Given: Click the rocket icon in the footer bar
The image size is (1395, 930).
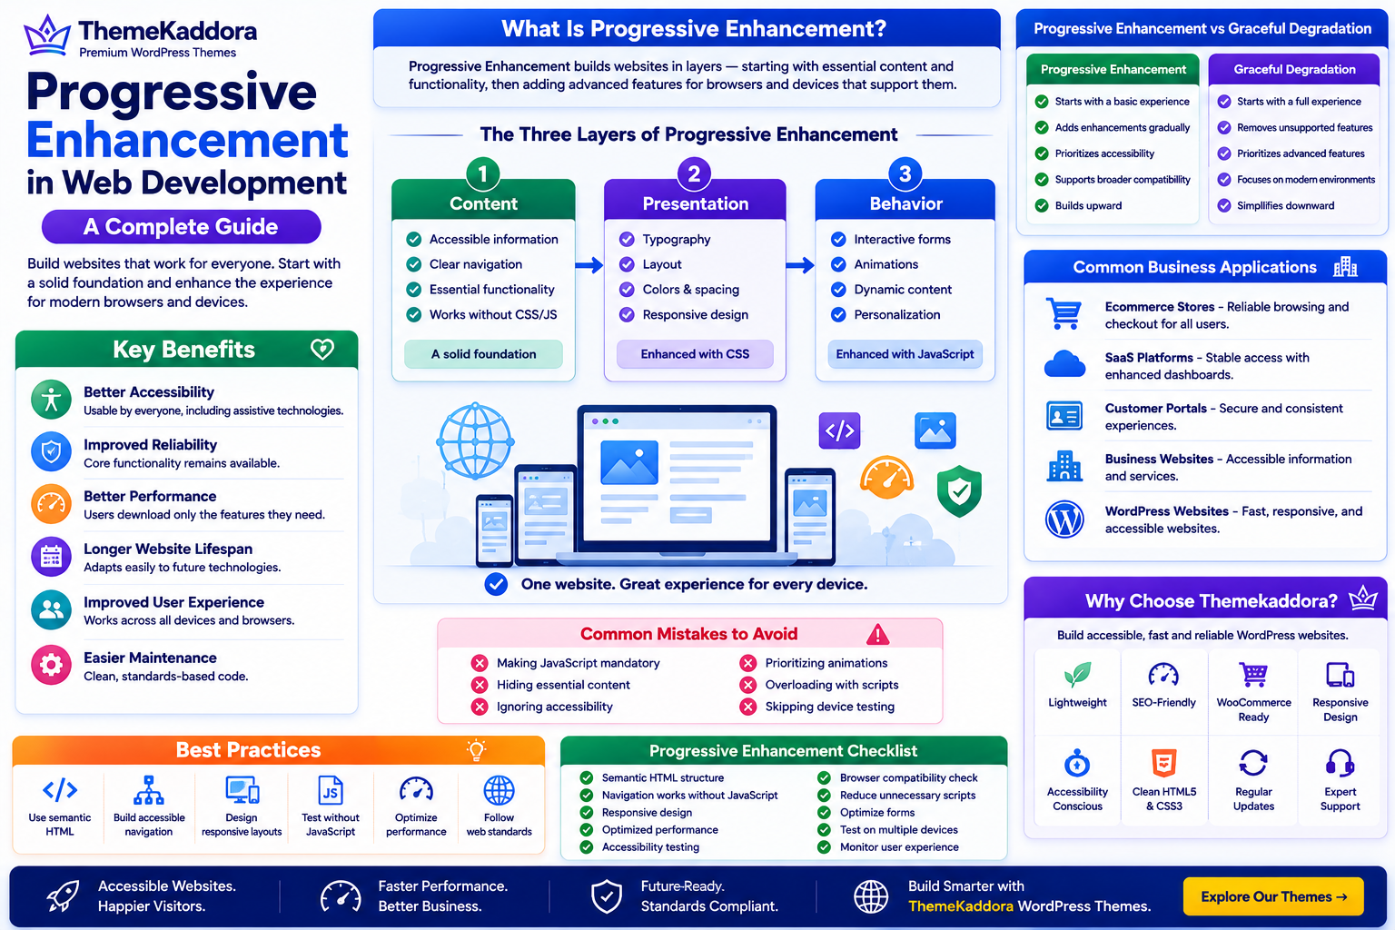Looking at the screenshot, I should (63, 896).
